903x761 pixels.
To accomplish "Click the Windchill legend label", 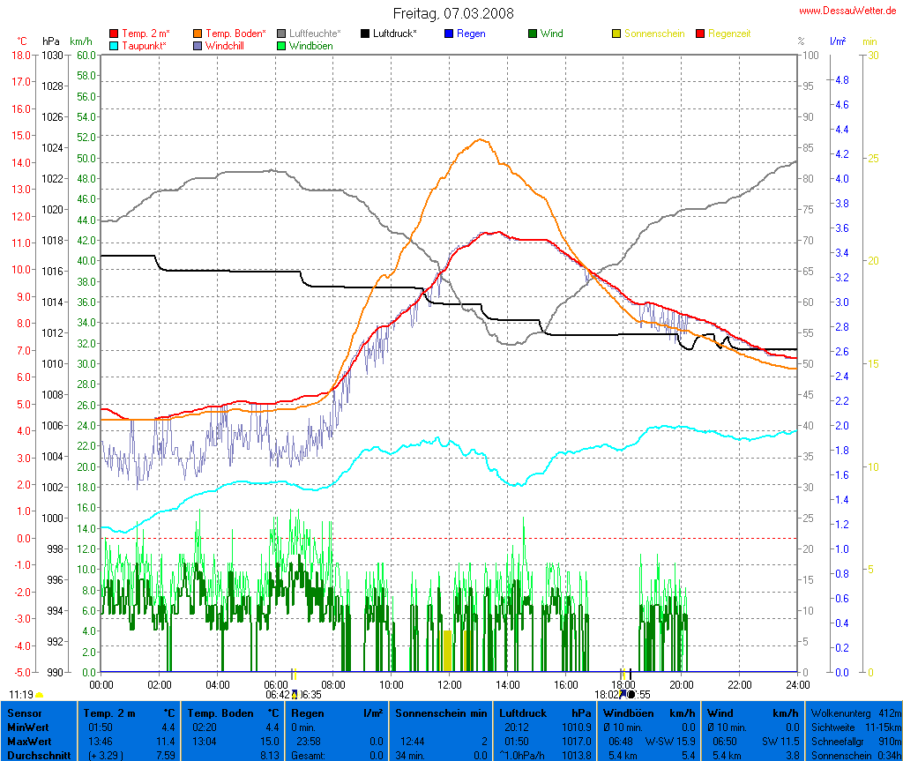I will 226,45.
